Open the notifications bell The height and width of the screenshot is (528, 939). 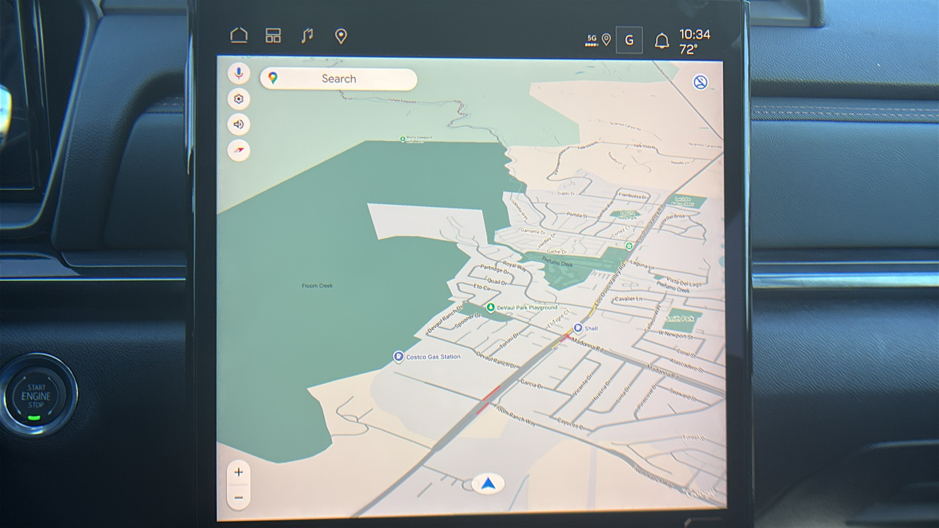pyautogui.click(x=661, y=40)
